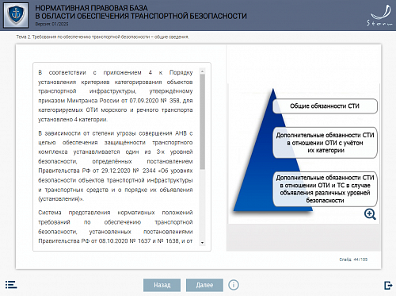Open the info circle icon
396x296 pixels.
click(x=234, y=285)
